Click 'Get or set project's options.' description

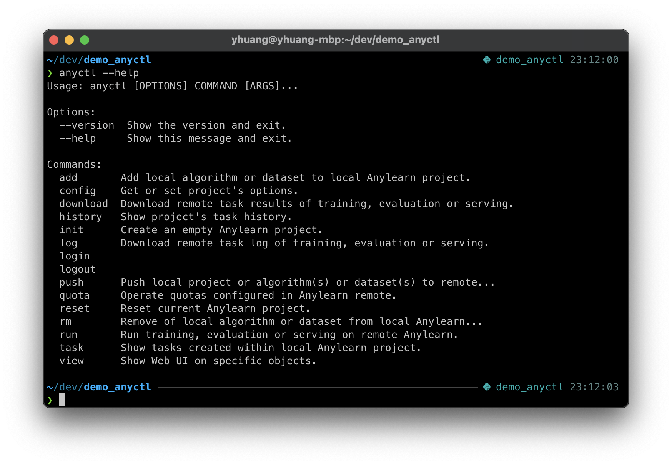pyautogui.click(x=210, y=191)
